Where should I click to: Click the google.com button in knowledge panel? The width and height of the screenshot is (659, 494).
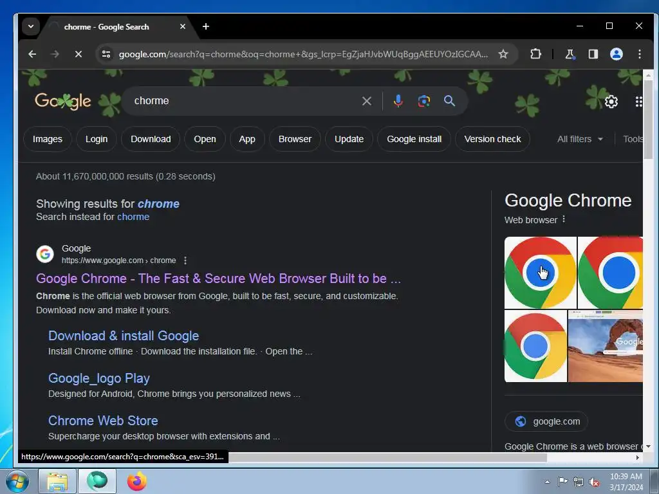click(x=546, y=421)
